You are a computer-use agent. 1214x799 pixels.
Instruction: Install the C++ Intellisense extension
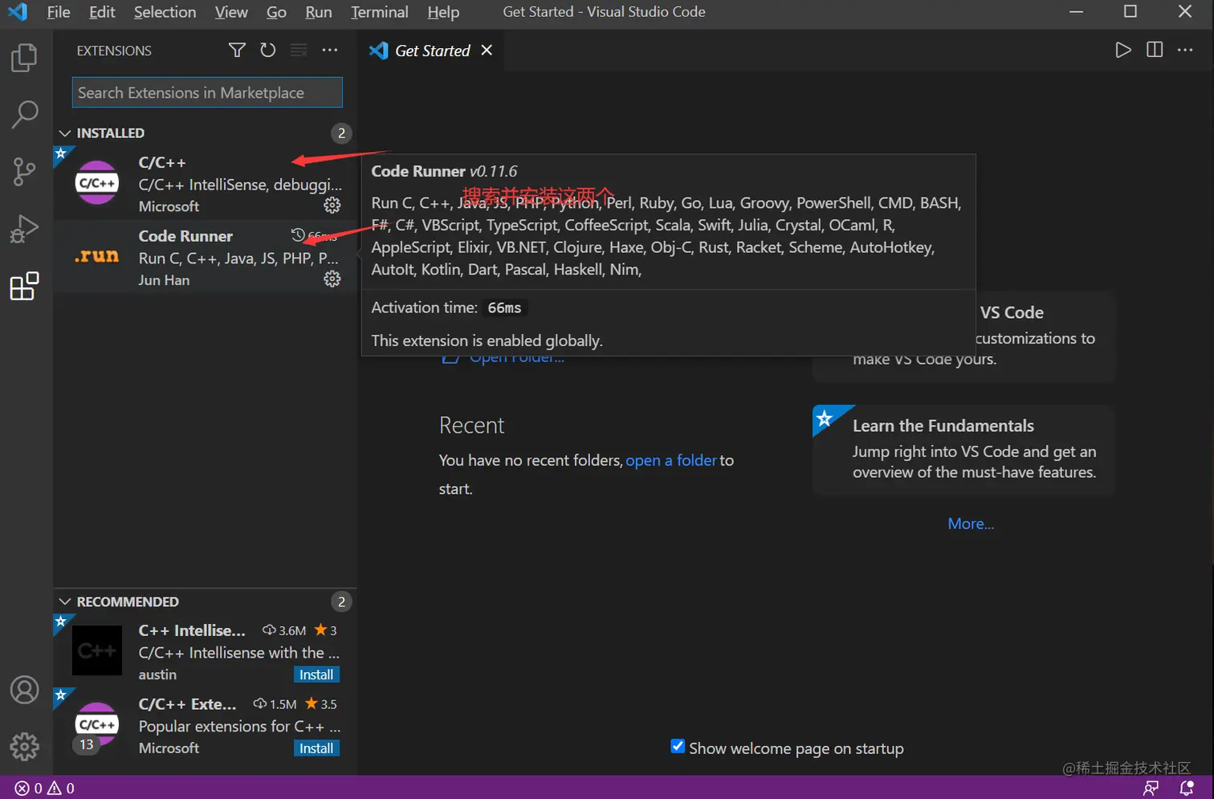coord(316,675)
